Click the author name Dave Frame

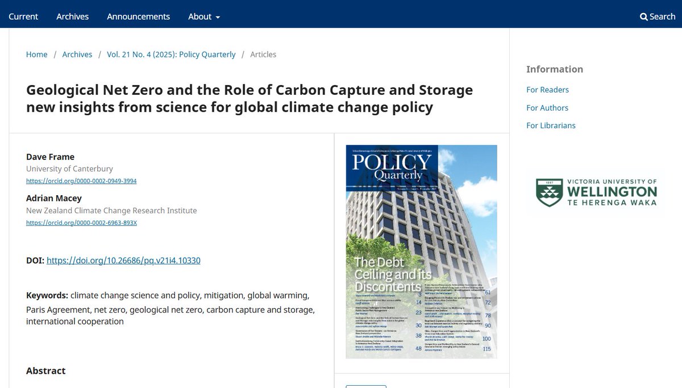tap(50, 157)
